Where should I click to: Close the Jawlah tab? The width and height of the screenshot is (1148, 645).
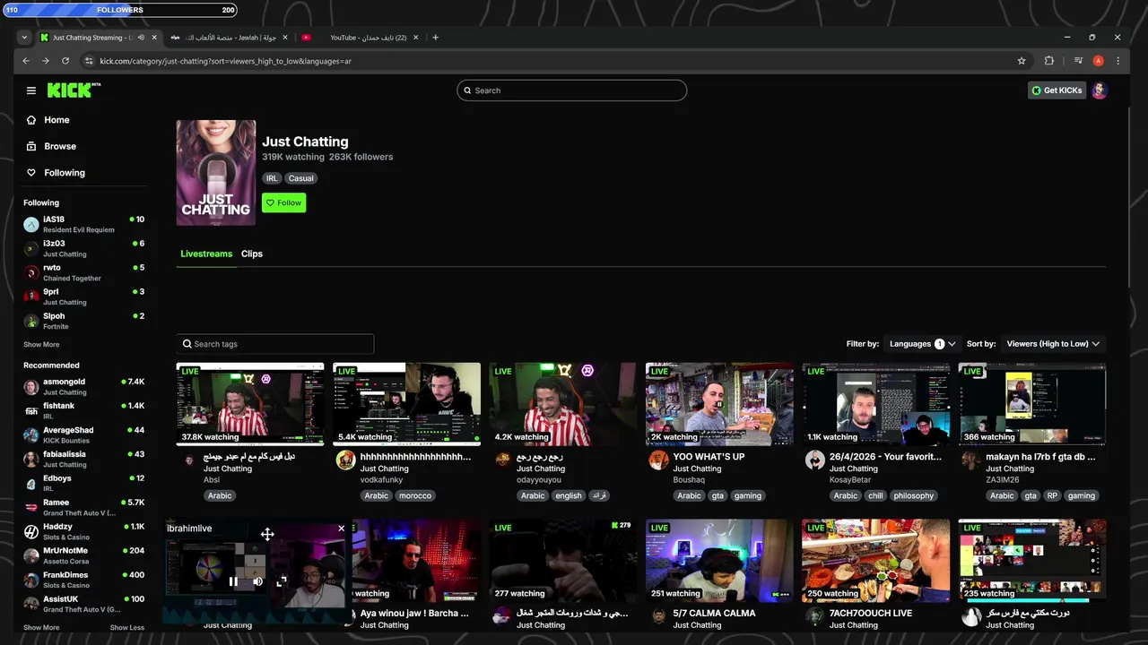tap(285, 38)
